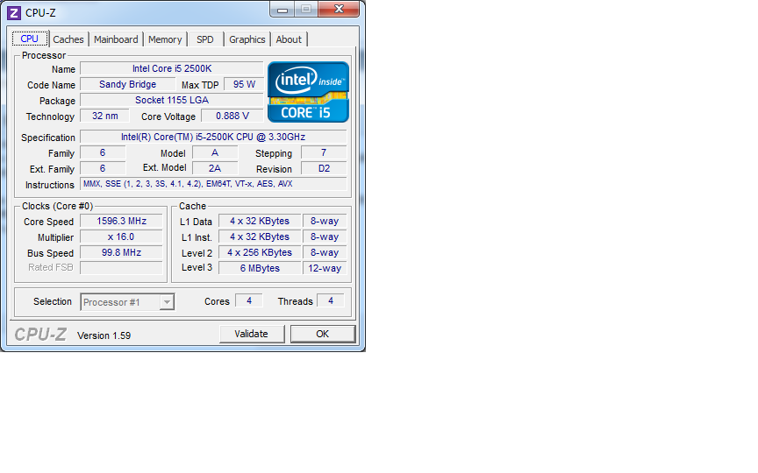The width and height of the screenshot is (758, 473).
Task: Close the CPU-Z window
Action: (x=339, y=9)
